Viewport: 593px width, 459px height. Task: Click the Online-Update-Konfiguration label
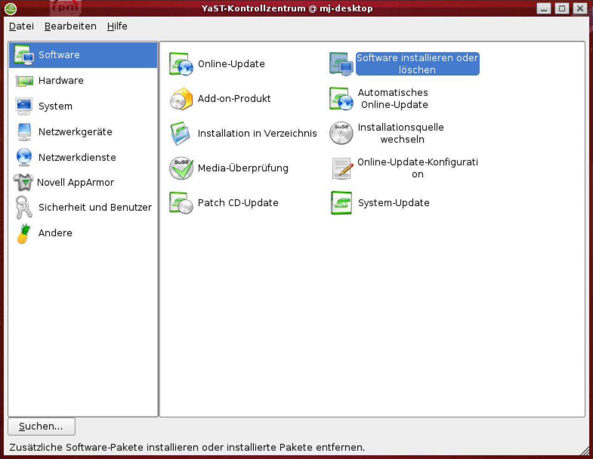click(417, 168)
